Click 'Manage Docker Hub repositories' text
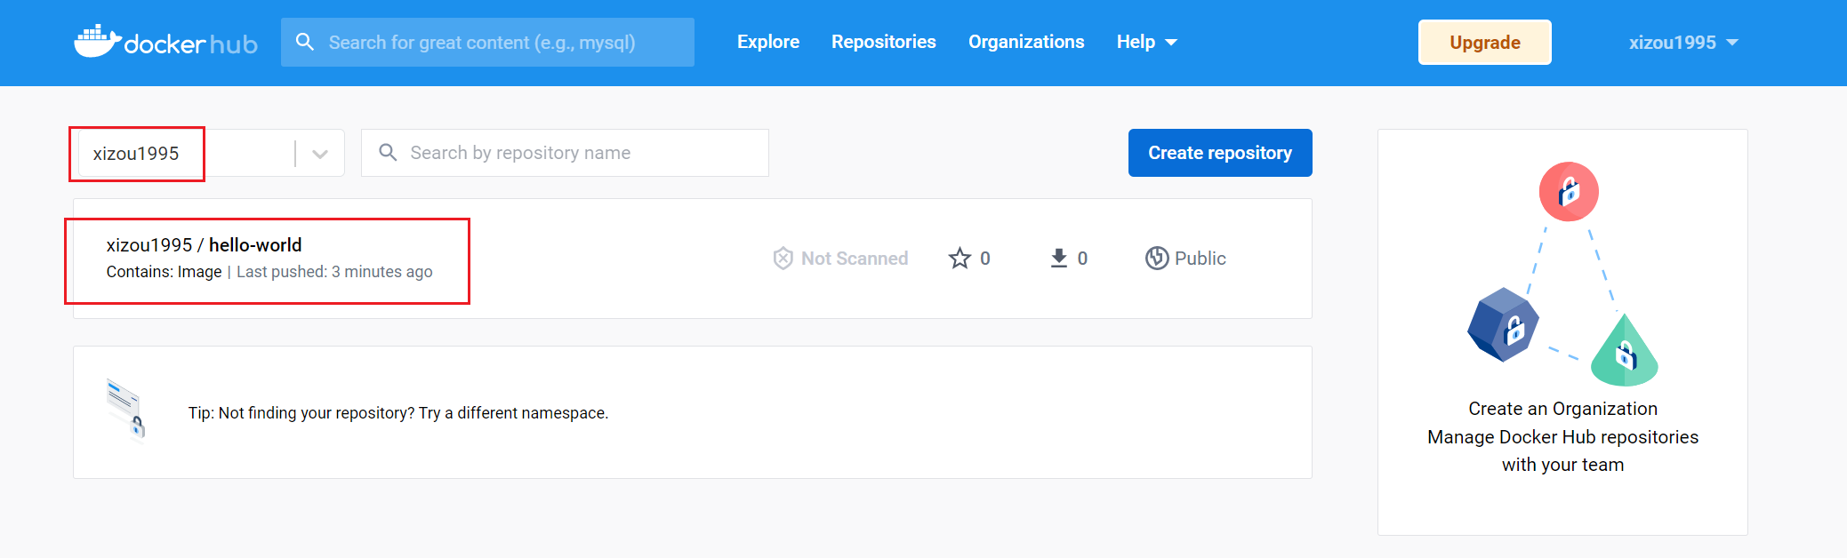The height and width of the screenshot is (558, 1847). click(1563, 437)
